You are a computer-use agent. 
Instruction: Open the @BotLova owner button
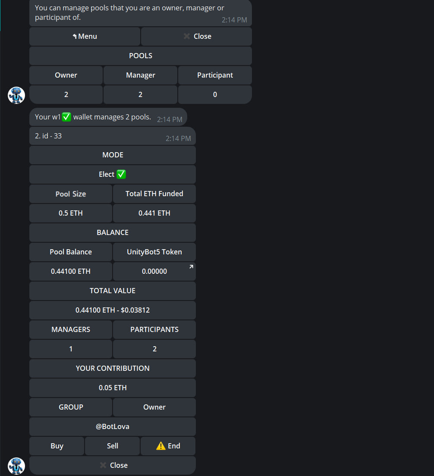click(x=113, y=427)
